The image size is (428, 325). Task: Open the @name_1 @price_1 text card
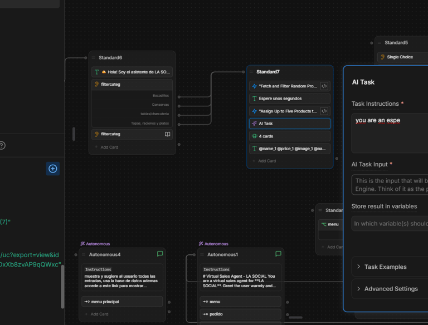(x=290, y=149)
